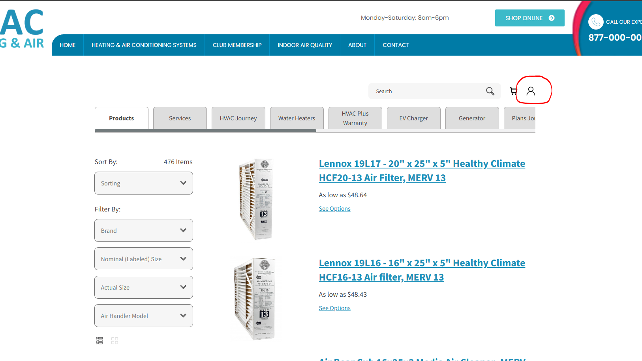This screenshot has height=361, width=642.
Task: Click the 'As low as $48.64' price
Action: 343,195
